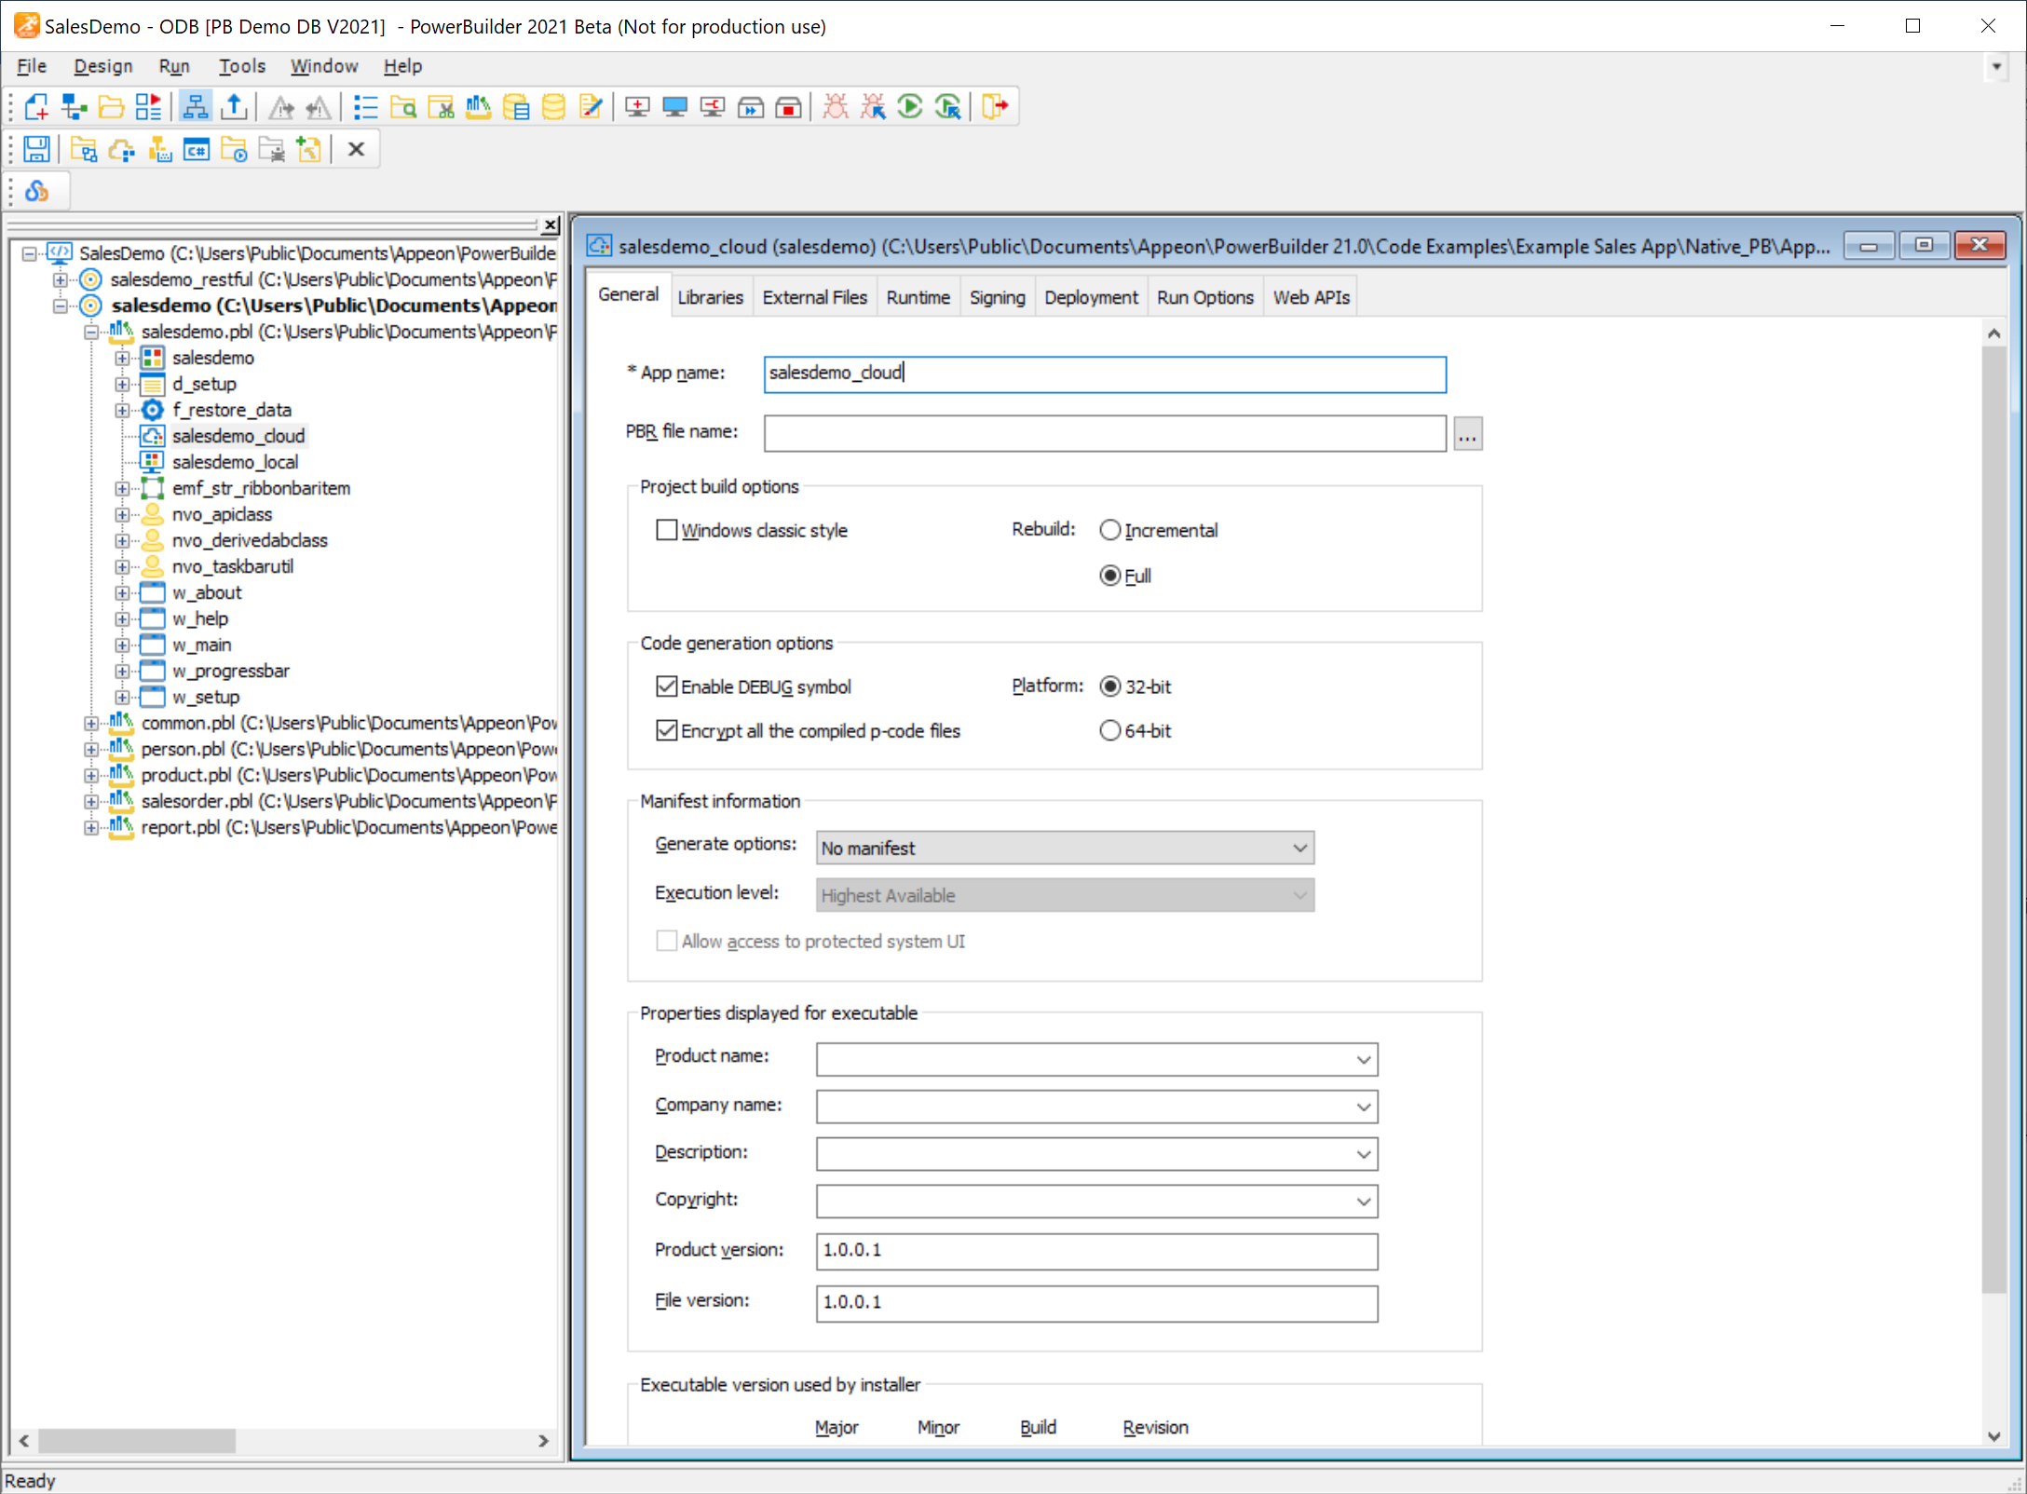
Task: Open Company name dropdown
Action: pyautogui.click(x=1363, y=1107)
